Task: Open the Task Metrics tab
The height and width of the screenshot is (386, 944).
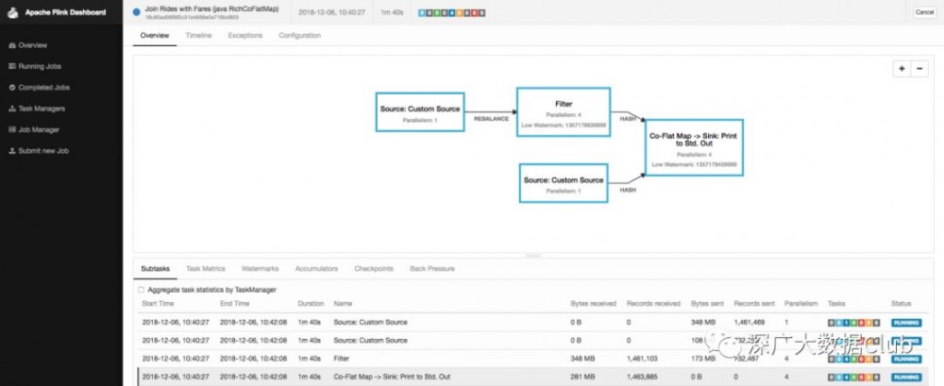Action: (205, 269)
